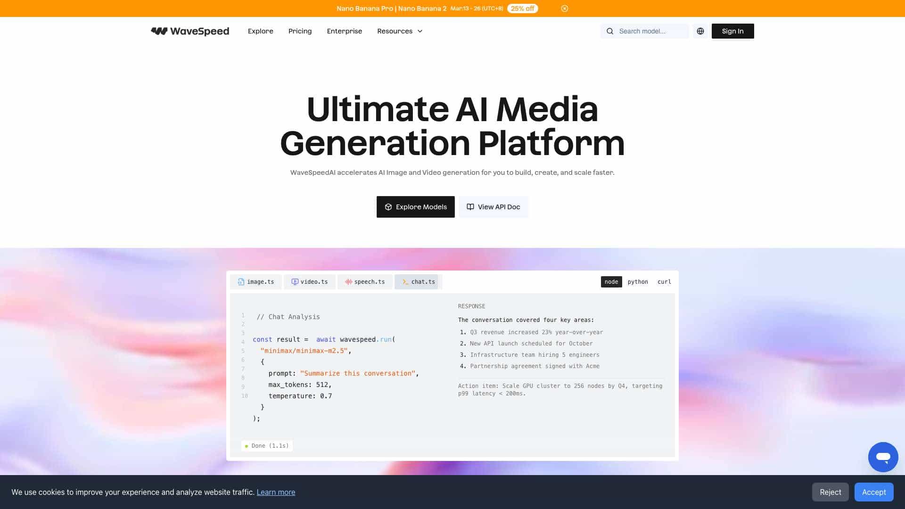This screenshot has height=509, width=905.
Task: Open the Learn more cookie link
Action: tap(276, 492)
